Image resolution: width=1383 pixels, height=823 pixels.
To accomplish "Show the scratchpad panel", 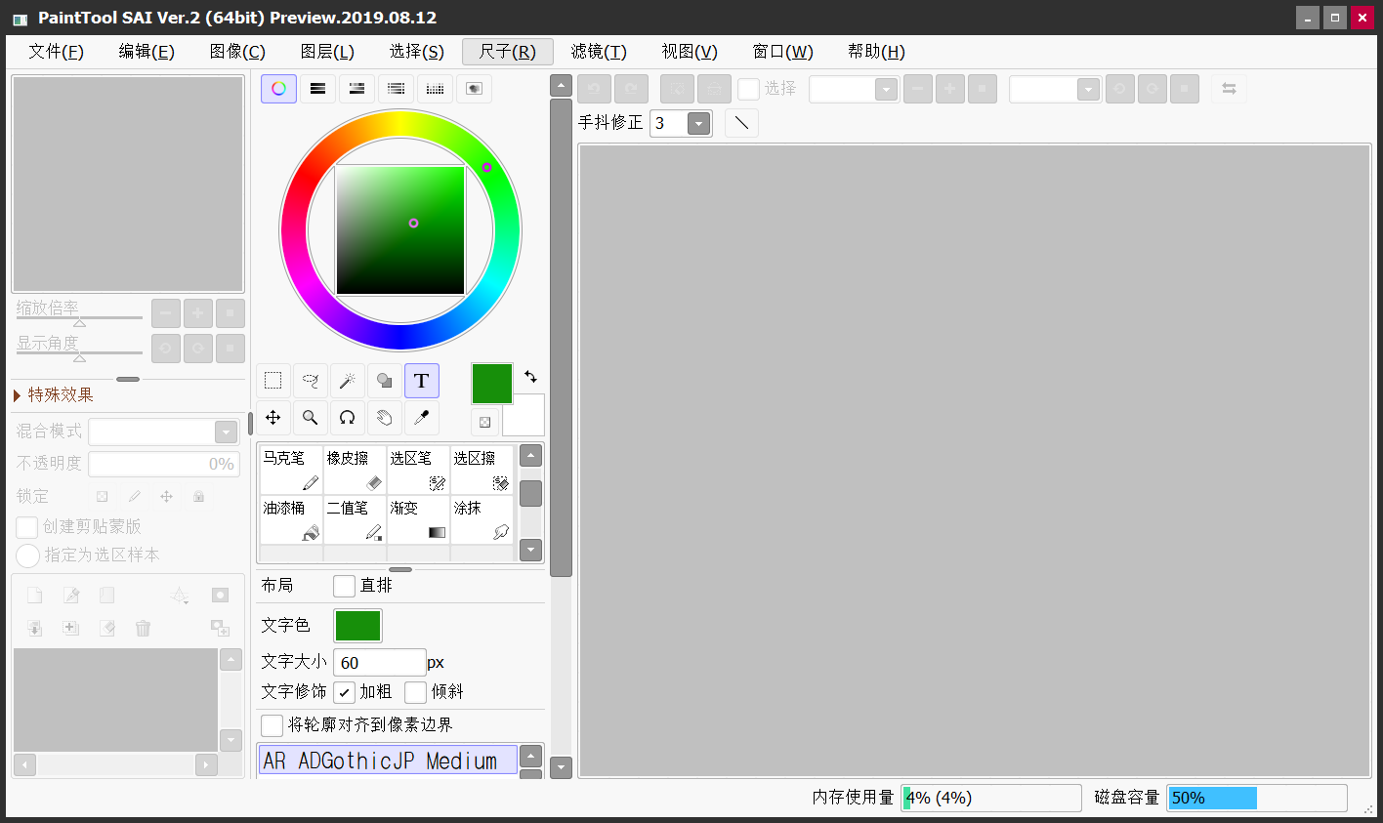I will click(474, 89).
